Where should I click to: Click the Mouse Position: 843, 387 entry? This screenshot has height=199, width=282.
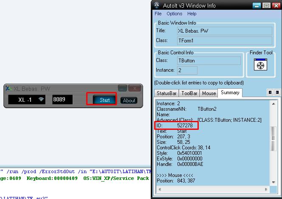tap(176, 181)
